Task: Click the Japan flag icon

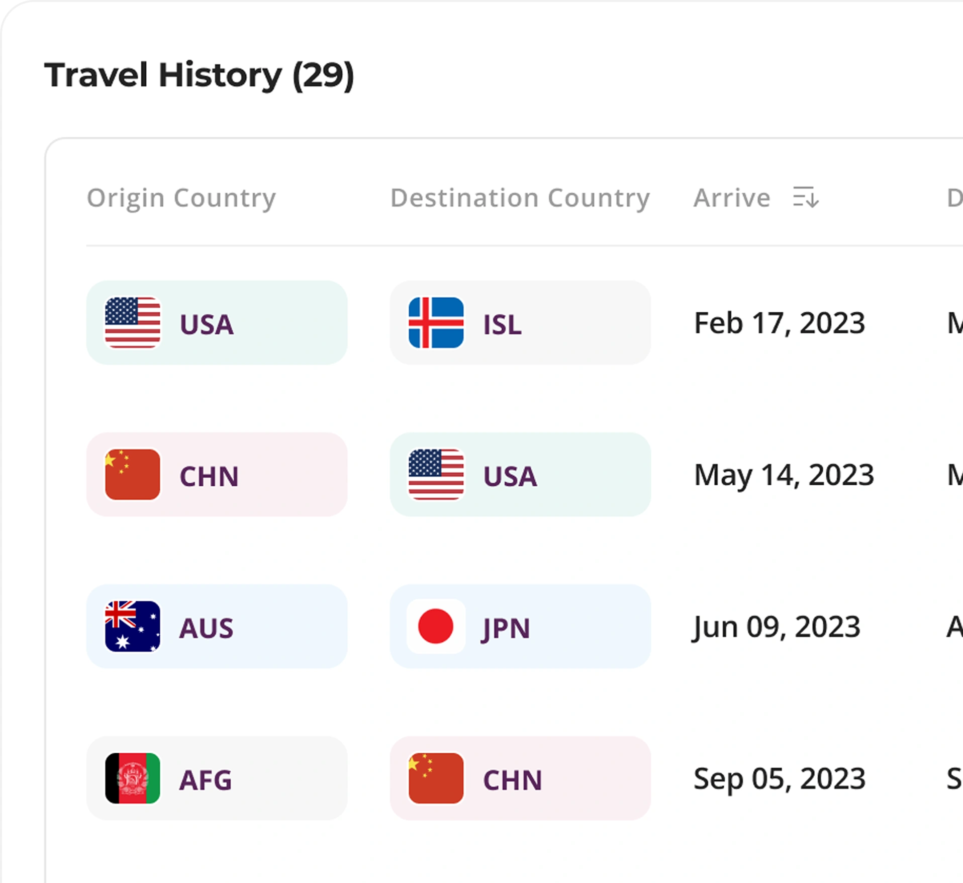Action: point(436,627)
